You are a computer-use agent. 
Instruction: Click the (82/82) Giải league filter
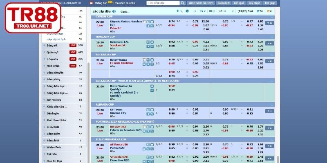click(245, 11)
